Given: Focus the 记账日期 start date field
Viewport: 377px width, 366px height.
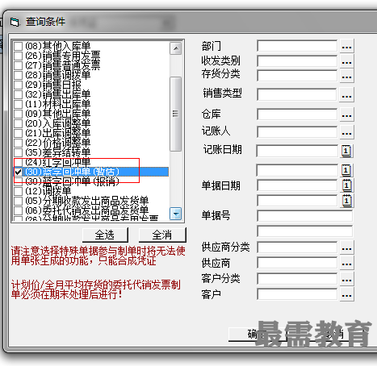Looking at the screenshot, I should point(297,151).
